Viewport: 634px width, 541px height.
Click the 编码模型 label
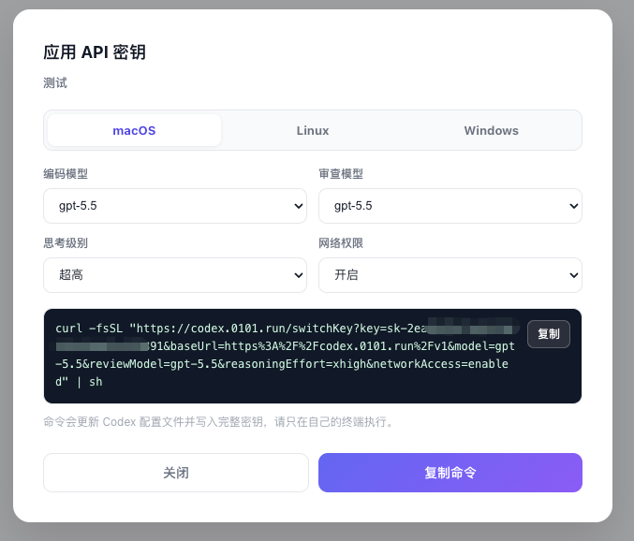[66, 174]
